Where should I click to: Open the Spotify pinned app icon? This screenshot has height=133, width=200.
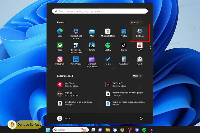point(108,46)
